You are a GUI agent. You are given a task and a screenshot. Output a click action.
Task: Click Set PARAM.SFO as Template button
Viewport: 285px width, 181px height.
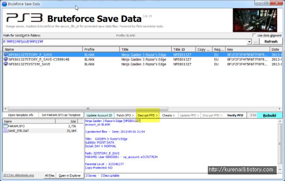click(x=61, y=115)
